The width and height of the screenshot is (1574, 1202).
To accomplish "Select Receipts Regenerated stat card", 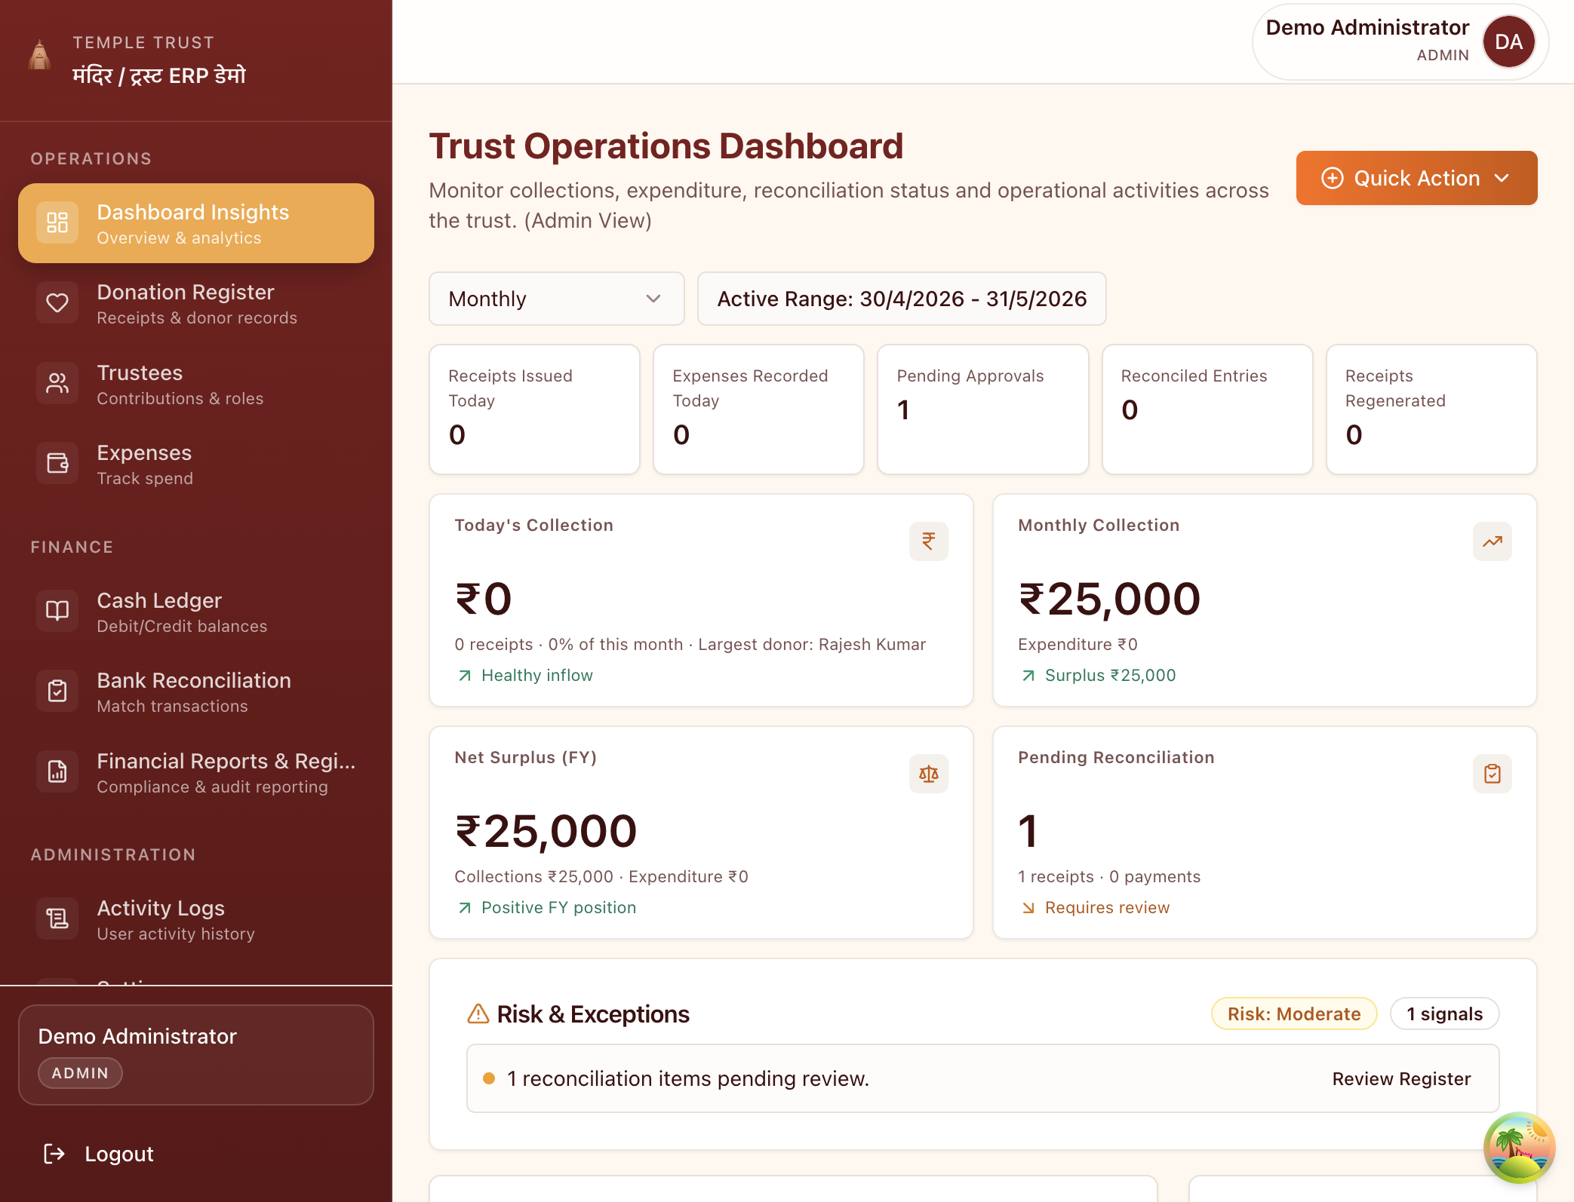I will coord(1431,409).
